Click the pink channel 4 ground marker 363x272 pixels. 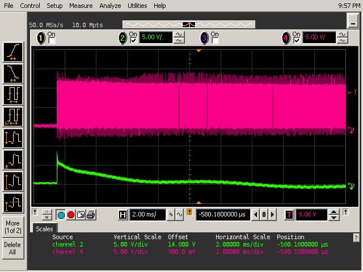point(351,130)
